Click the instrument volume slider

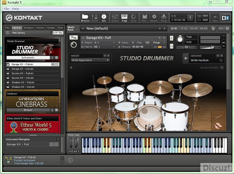[210, 48]
